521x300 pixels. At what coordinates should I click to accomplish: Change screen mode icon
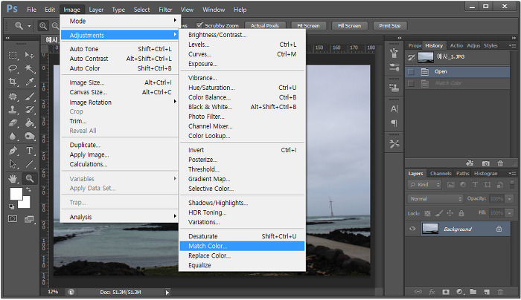(30, 219)
